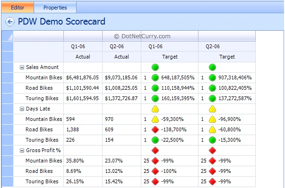
Task: Select the cell $1,008,225.05
Action: click(x=121, y=88)
